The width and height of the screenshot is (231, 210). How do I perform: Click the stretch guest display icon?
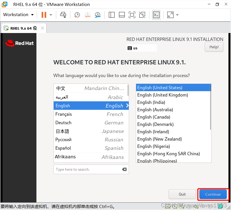click(x=170, y=15)
